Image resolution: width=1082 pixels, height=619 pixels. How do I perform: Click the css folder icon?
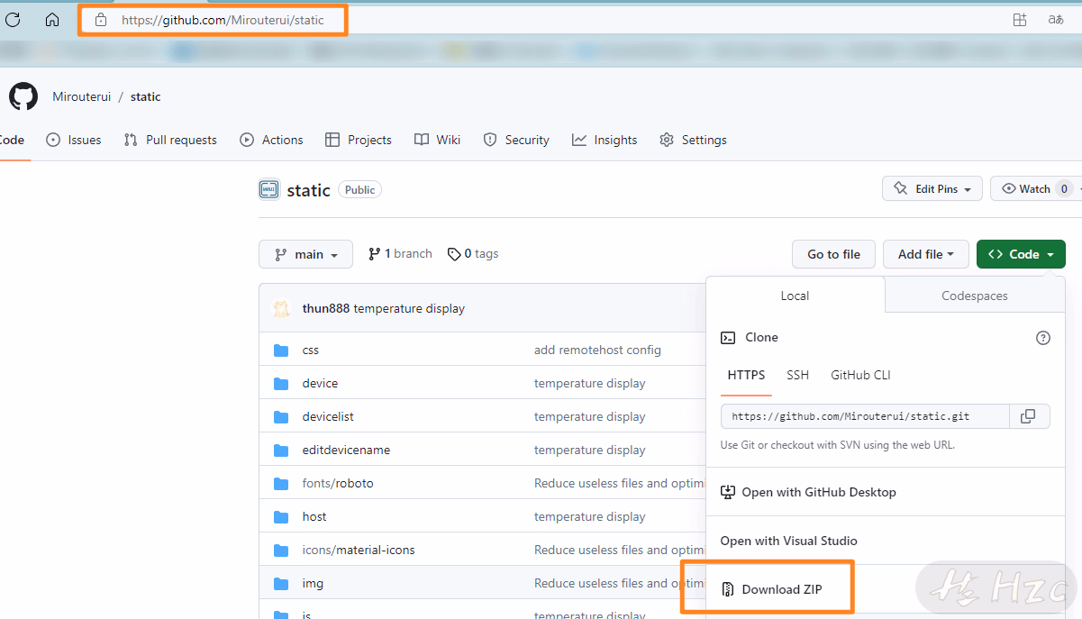(281, 350)
